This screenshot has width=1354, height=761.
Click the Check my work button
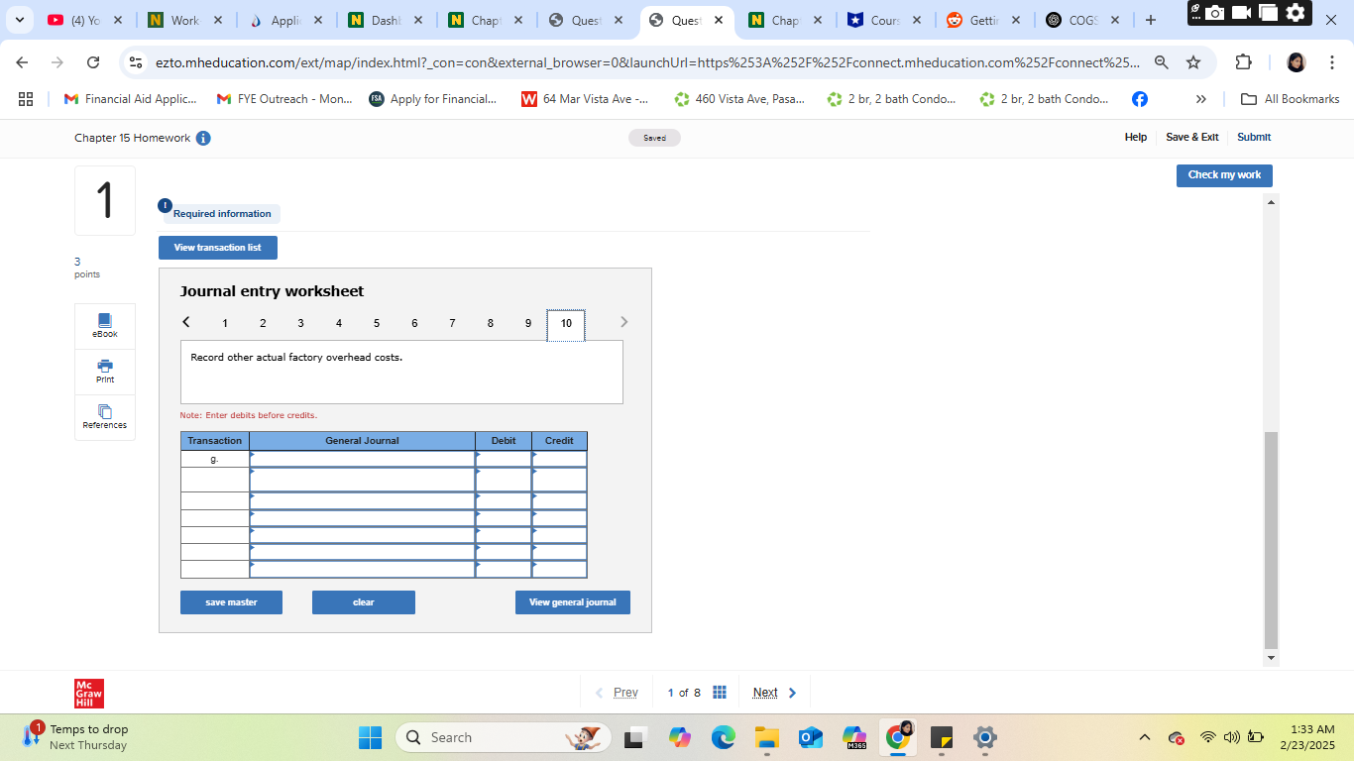coord(1224,175)
